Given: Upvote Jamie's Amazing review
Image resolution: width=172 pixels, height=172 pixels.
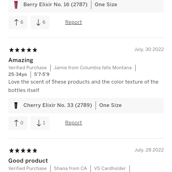Looking at the screenshot, I should 18,123.
